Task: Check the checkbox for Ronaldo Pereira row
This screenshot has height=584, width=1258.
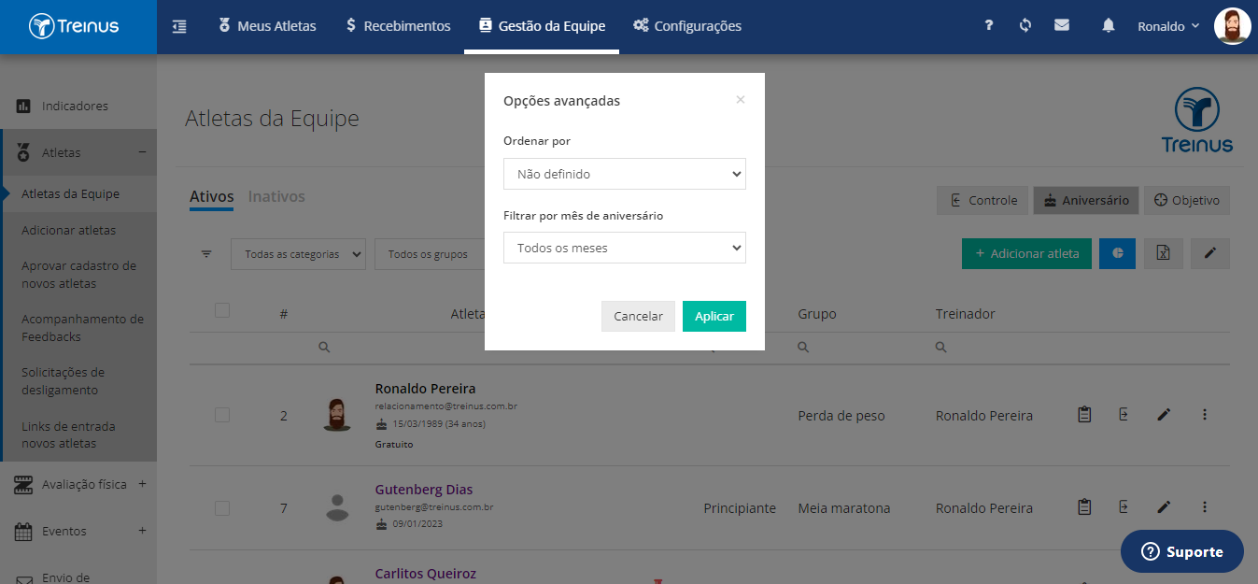Action: [x=222, y=415]
